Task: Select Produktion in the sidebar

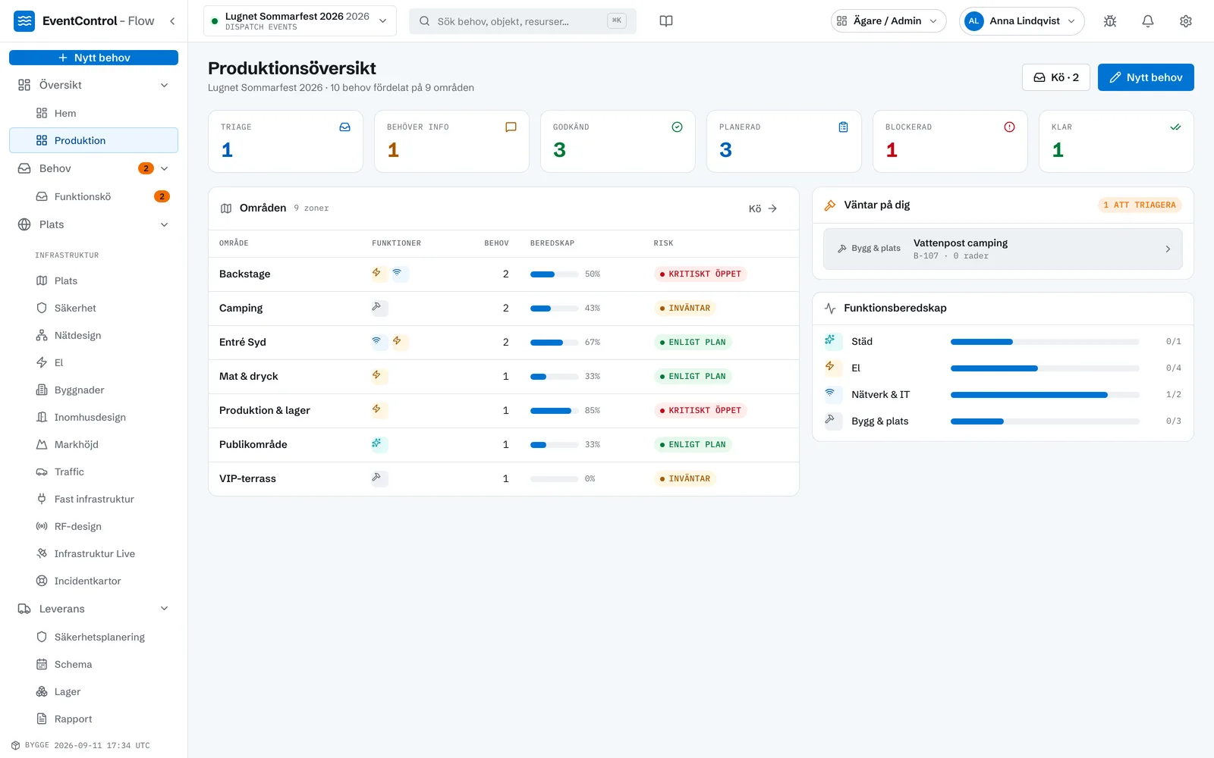Action: click(x=93, y=141)
